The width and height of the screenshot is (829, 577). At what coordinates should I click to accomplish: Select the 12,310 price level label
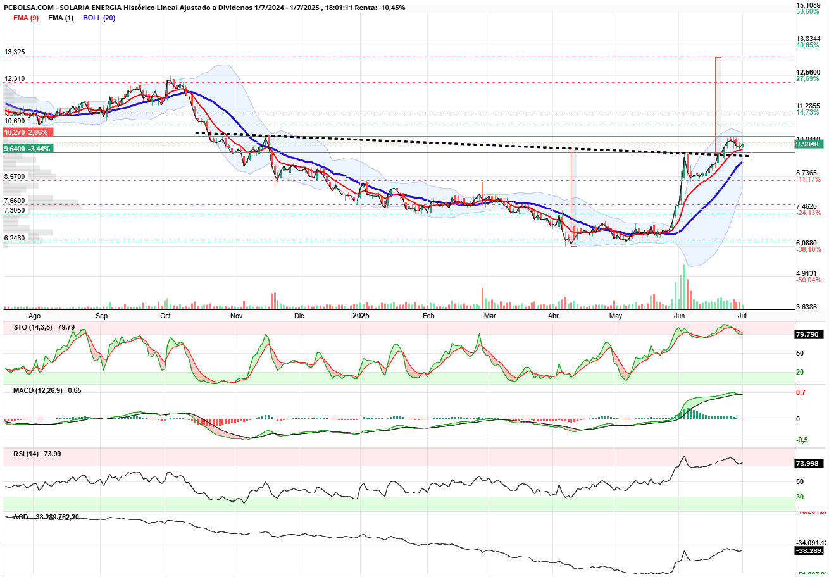coord(15,78)
